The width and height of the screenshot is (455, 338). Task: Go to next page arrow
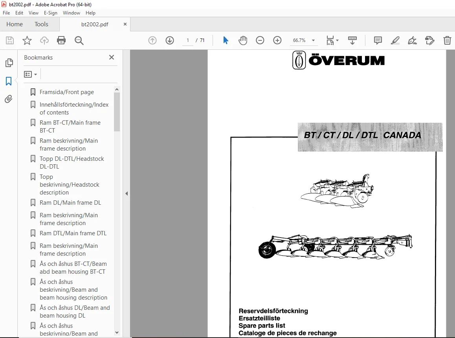170,40
